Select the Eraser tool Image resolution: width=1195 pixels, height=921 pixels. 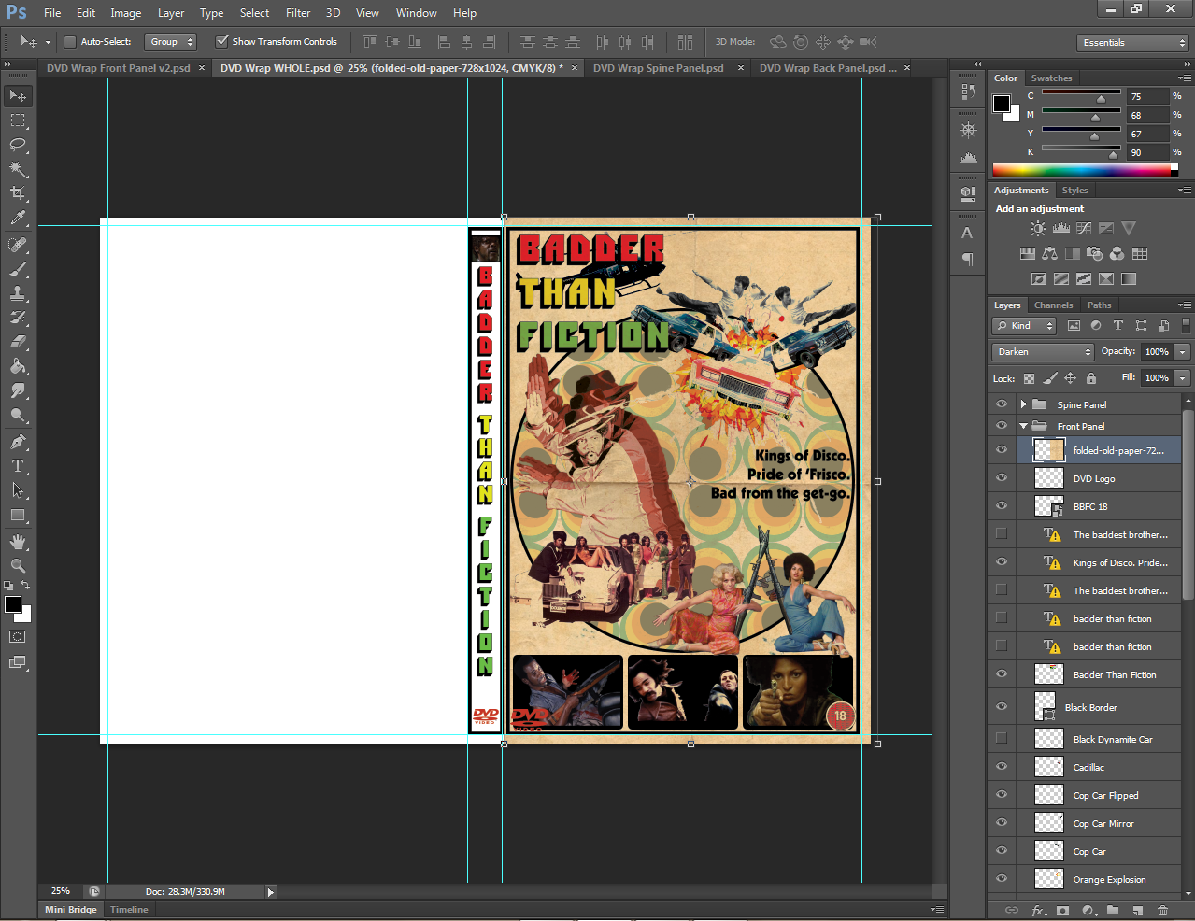coord(18,342)
